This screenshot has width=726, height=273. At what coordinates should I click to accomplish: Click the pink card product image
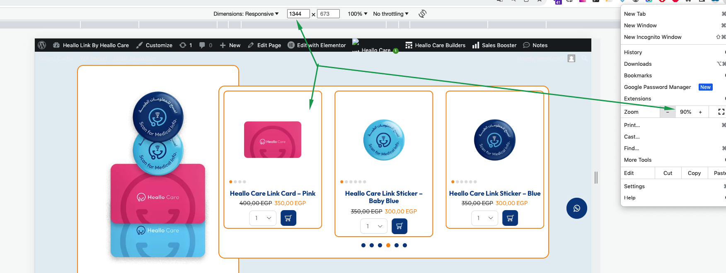point(273,139)
